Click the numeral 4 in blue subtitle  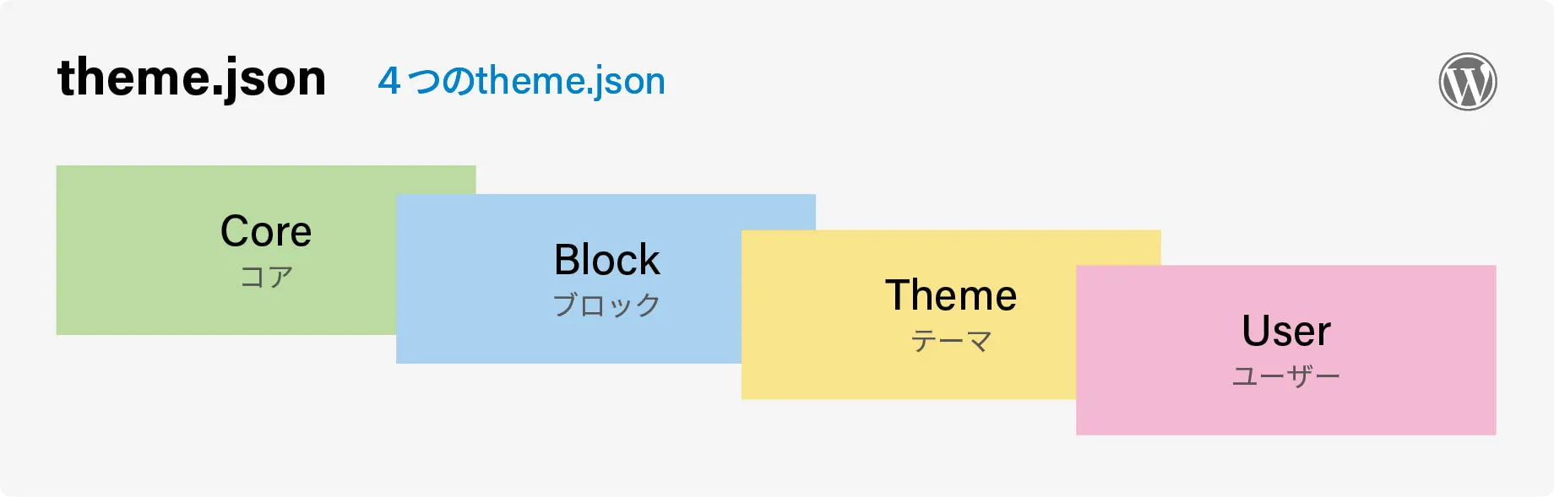(388, 81)
